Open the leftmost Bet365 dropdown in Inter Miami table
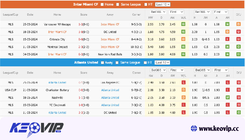 tap(157, 12)
